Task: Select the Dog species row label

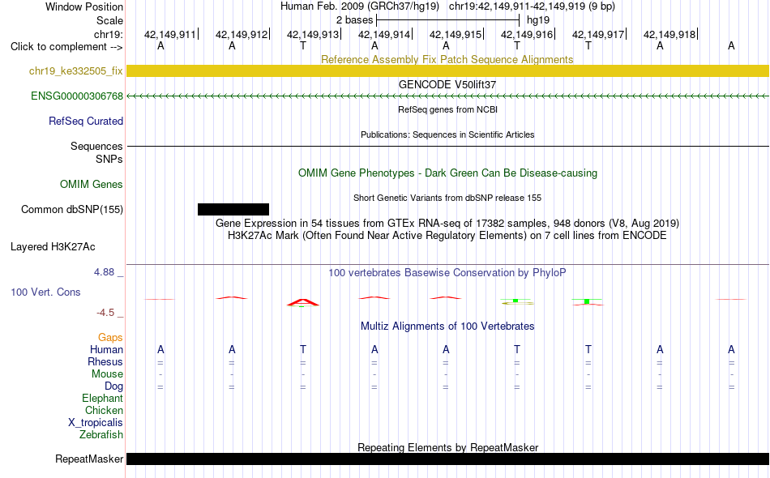Action: tap(113, 386)
